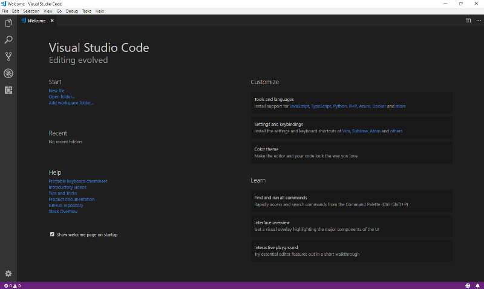Open the Debug view in activity bar

pyautogui.click(x=8, y=73)
